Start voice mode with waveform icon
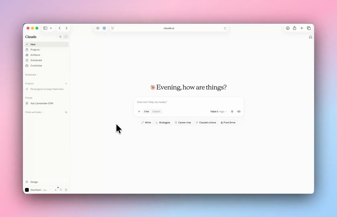This screenshot has width=337, height=217. 239,112
